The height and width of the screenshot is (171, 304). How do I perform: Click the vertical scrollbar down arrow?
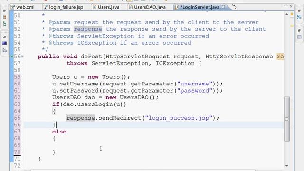coord(287,166)
